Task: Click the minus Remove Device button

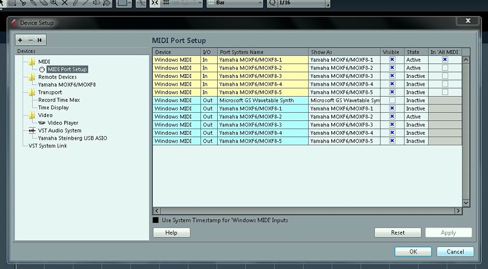Action: pyautogui.click(x=30, y=40)
